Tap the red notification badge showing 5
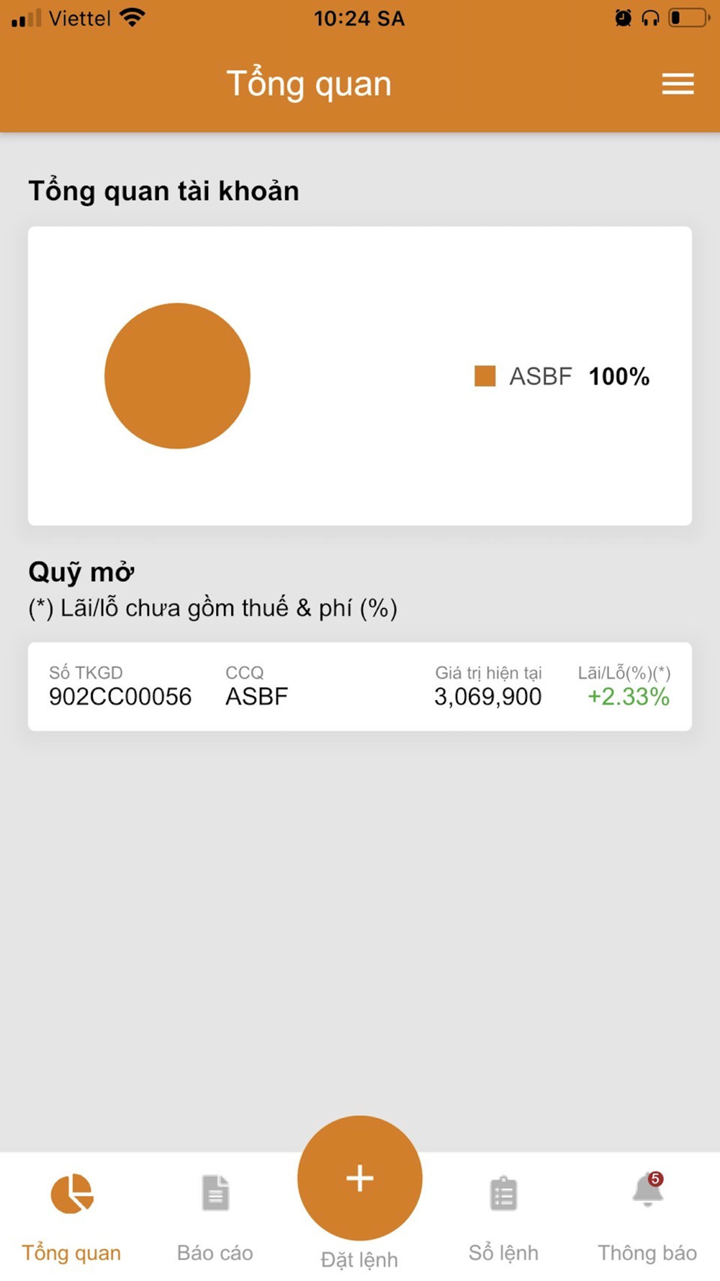 tap(655, 1179)
